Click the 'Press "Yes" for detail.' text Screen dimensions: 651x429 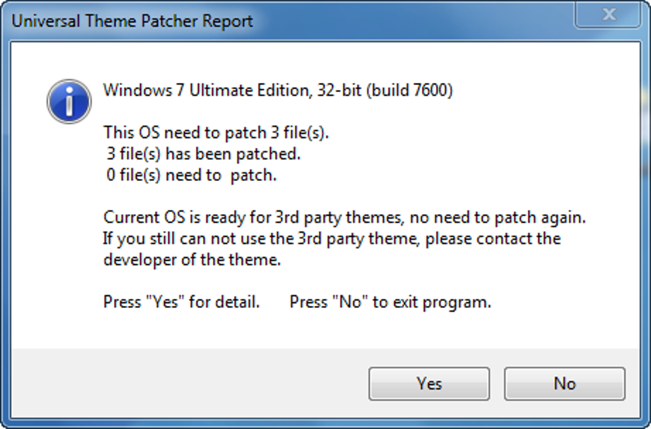[x=181, y=302]
